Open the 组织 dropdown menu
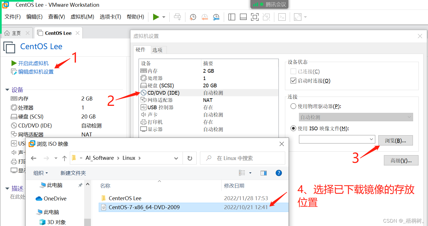 pyautogui.click(x=41, y=173)
